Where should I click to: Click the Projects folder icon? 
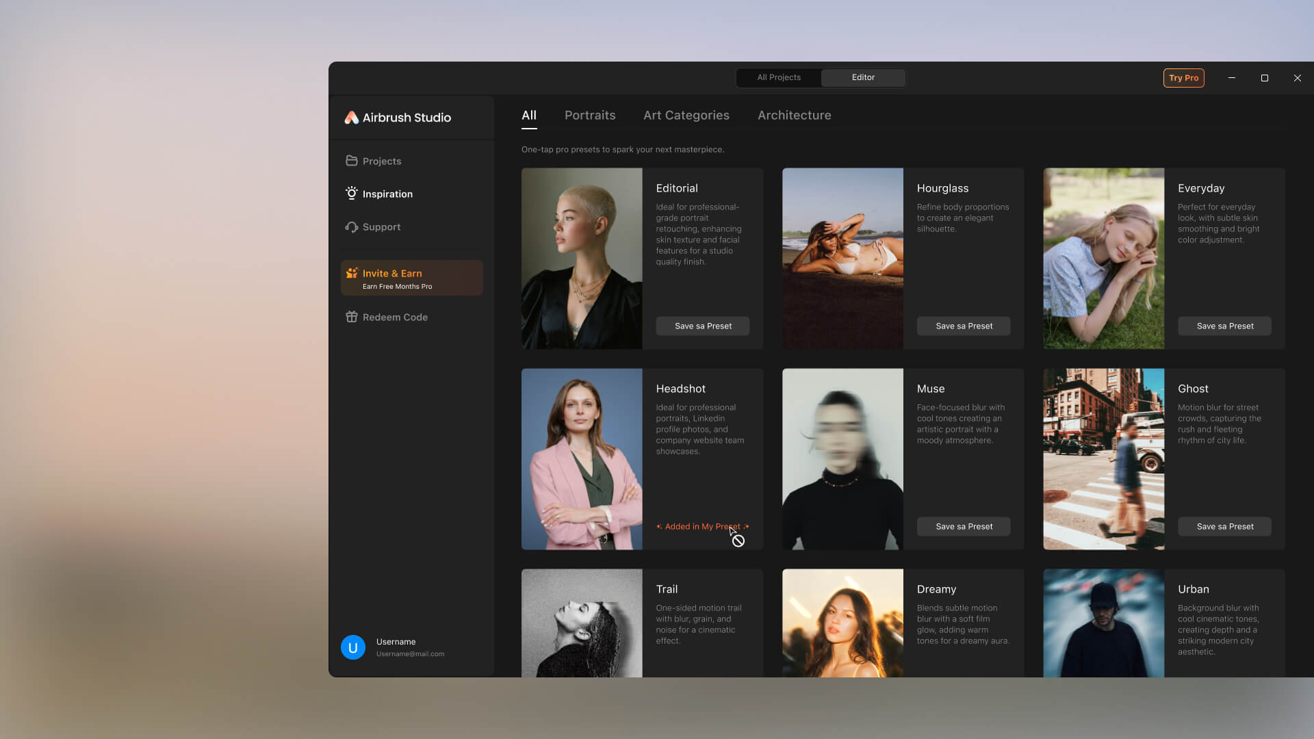352,161
